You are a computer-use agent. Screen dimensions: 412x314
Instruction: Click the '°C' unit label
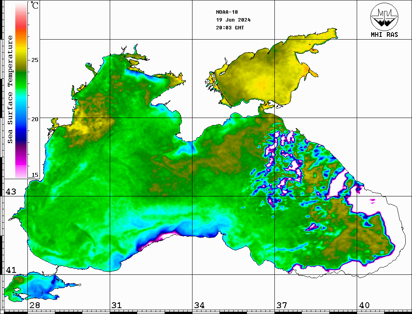34,5
